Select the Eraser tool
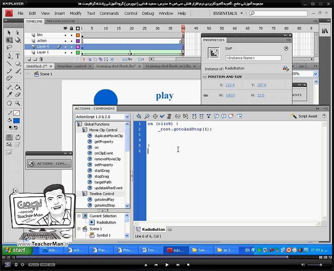Image resolution: width=334 pixels, height=271 pixels. click(18, 95)
